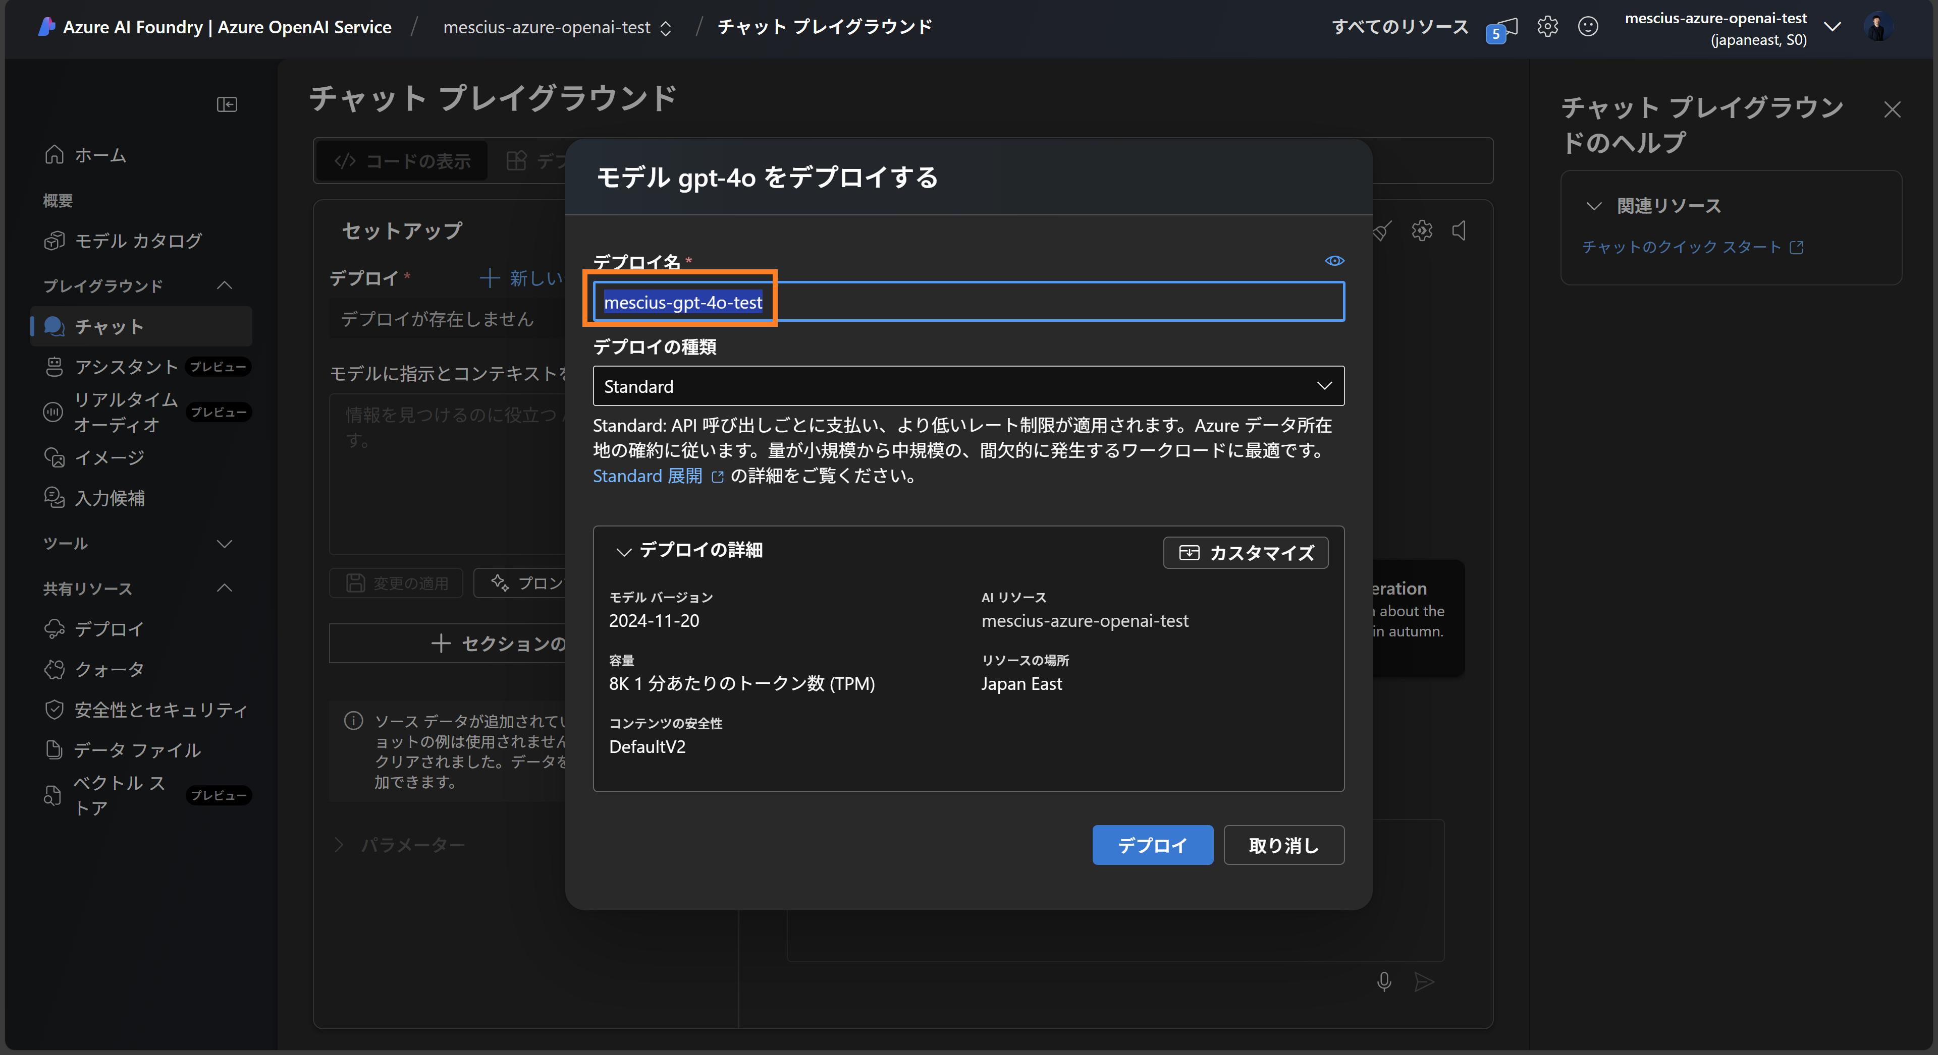Click the send arrow icon
Screen dimensions: 1938x1055
[x=1423, y=981]
